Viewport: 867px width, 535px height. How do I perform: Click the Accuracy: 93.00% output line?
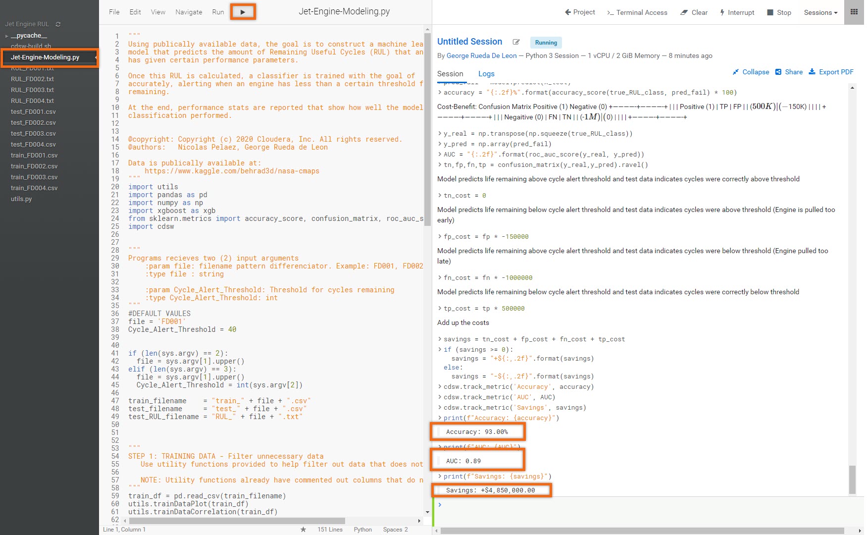[x=477, y=432]
